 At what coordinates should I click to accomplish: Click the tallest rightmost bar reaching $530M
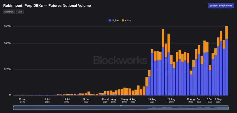226,61
